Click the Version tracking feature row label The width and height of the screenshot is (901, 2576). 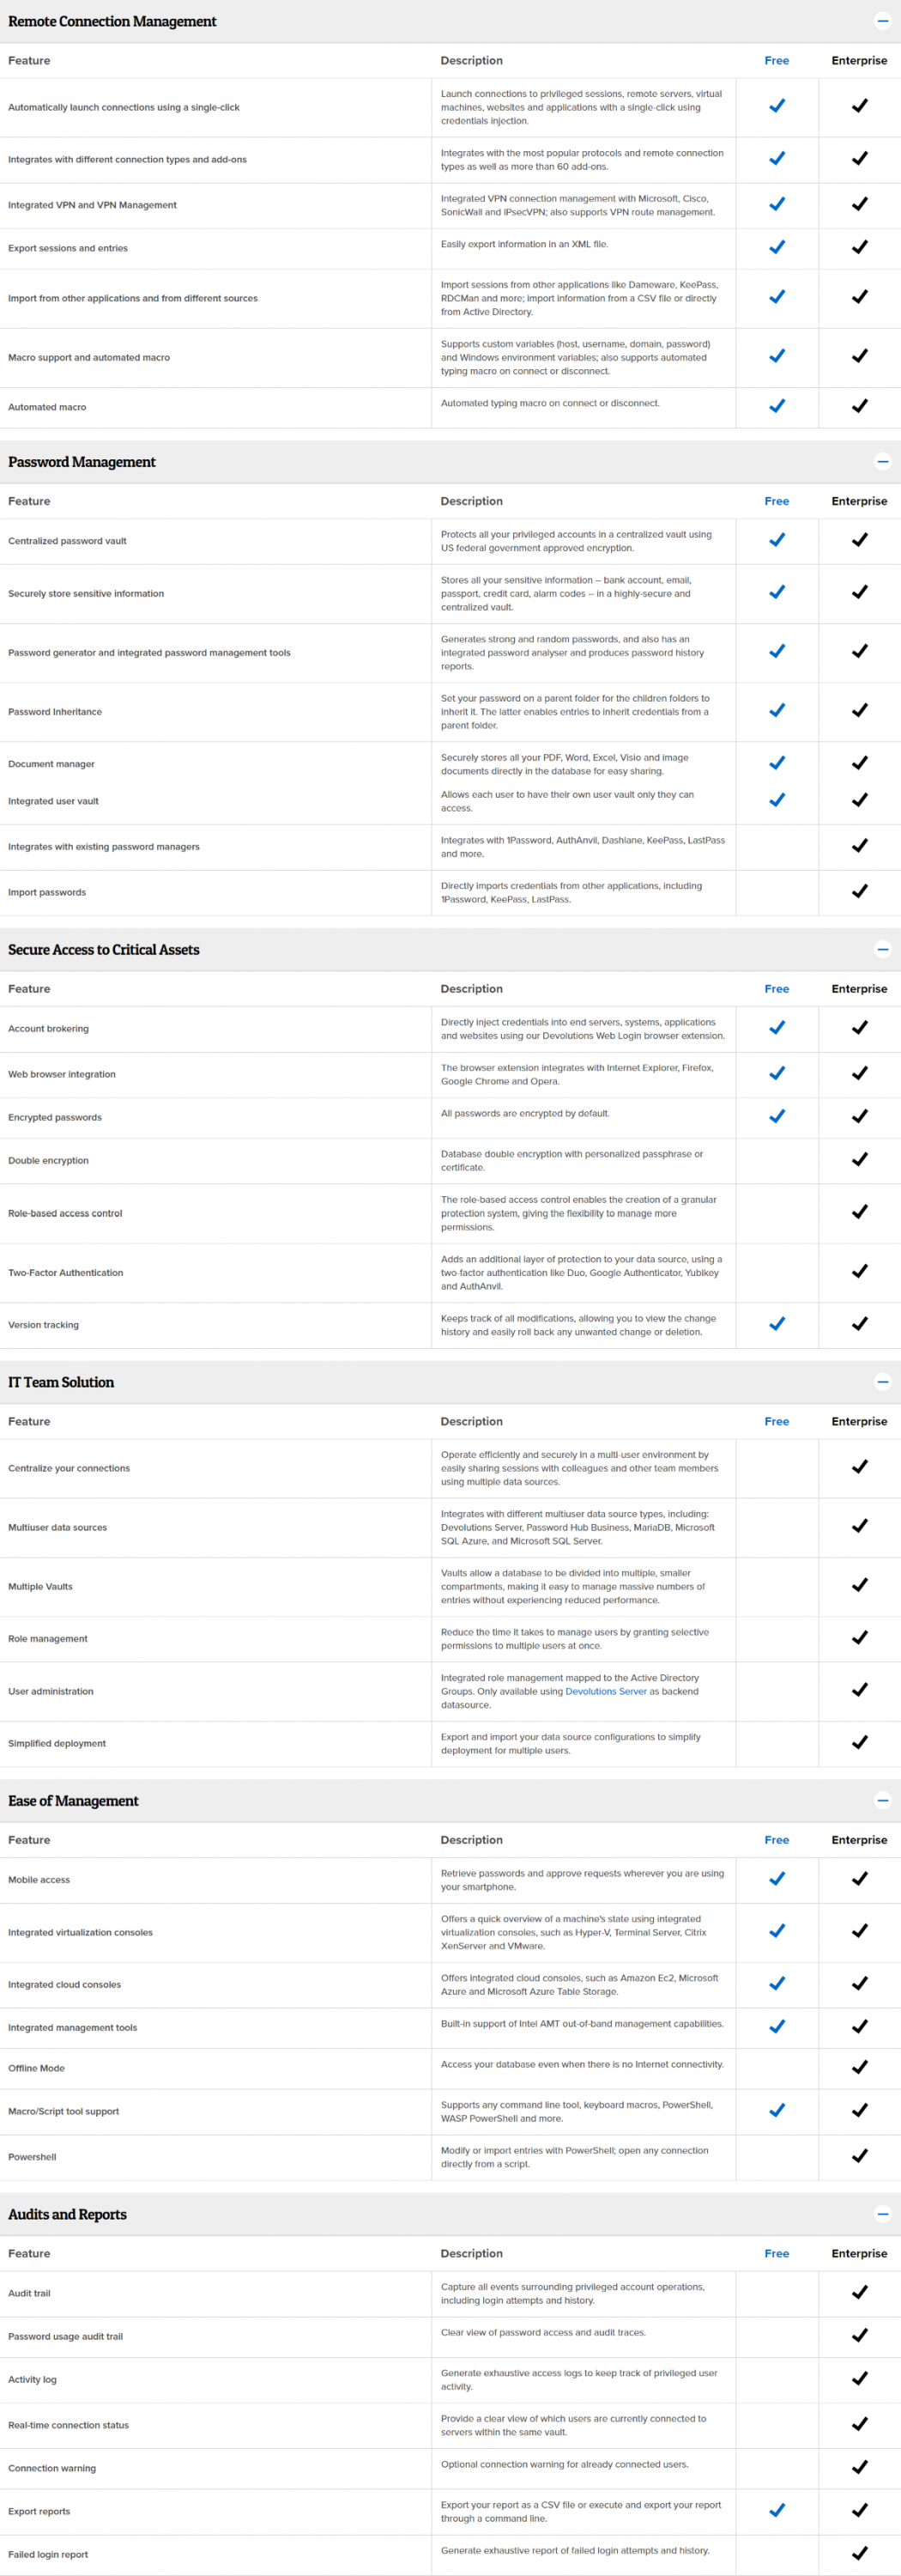coord(44,1325)
